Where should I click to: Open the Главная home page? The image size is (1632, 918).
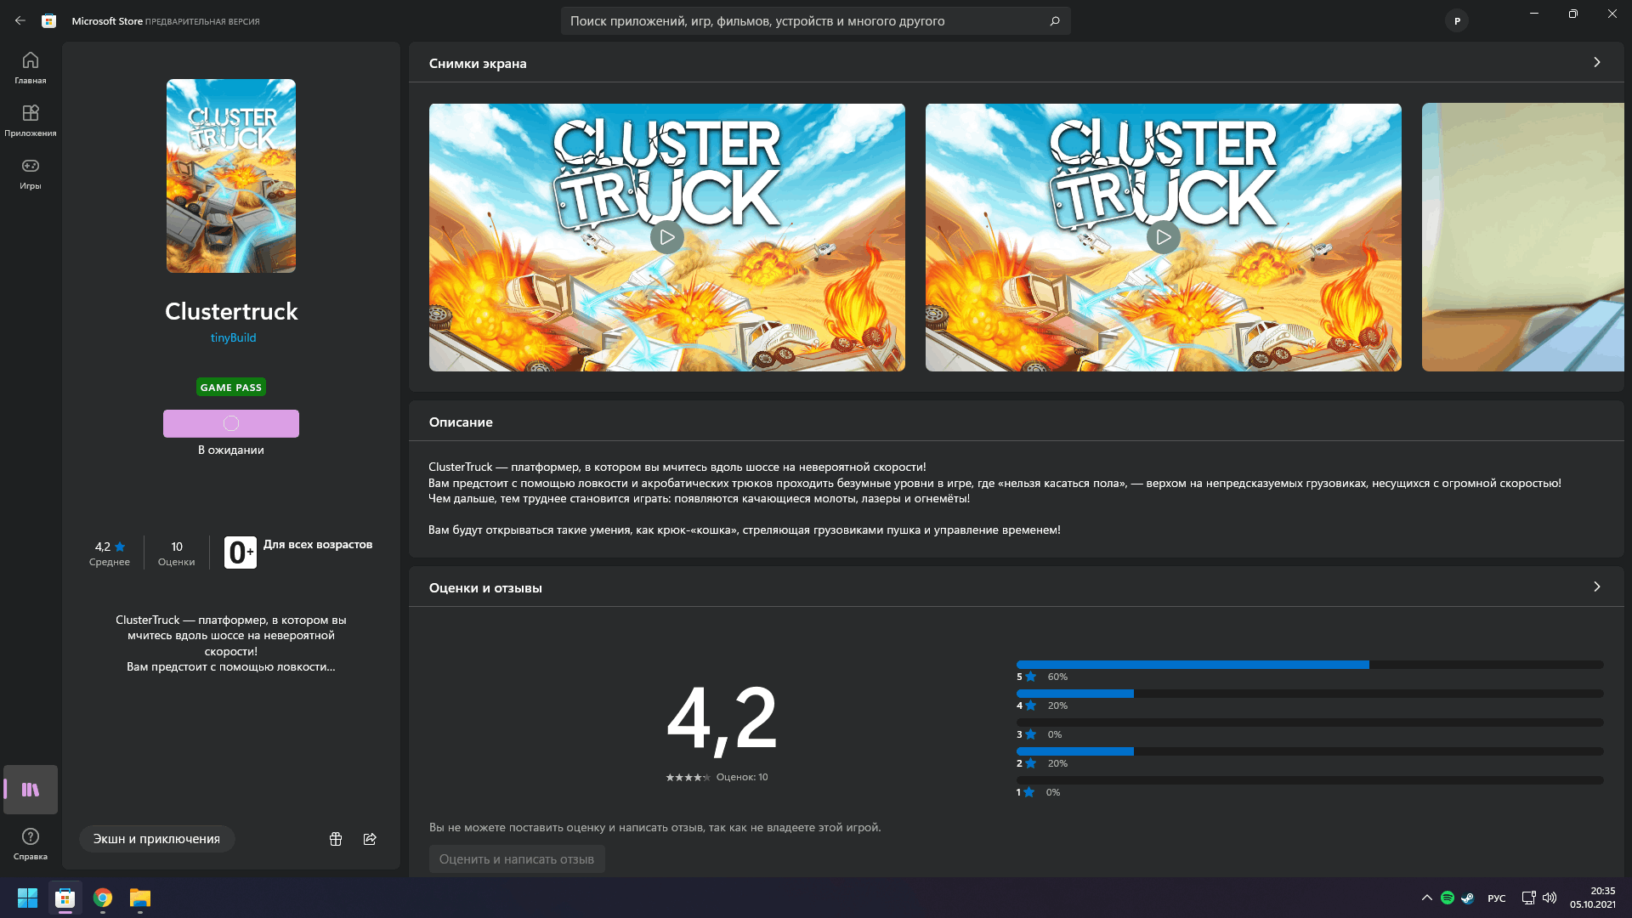[x=31, y=68]
